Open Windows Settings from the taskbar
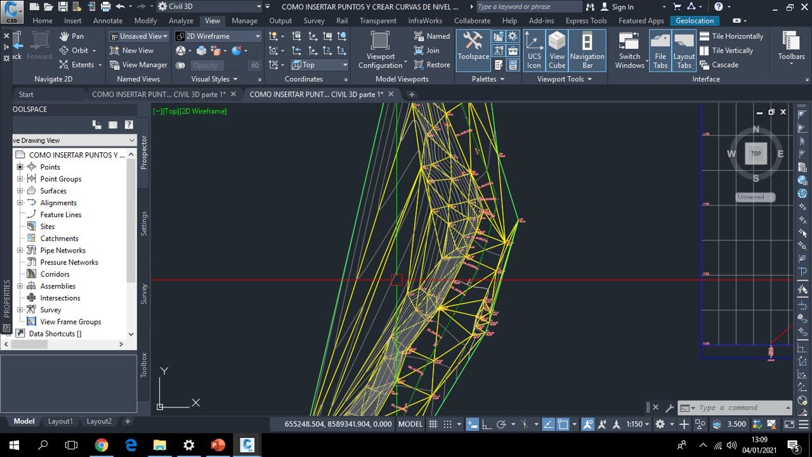 pos(188,445)
